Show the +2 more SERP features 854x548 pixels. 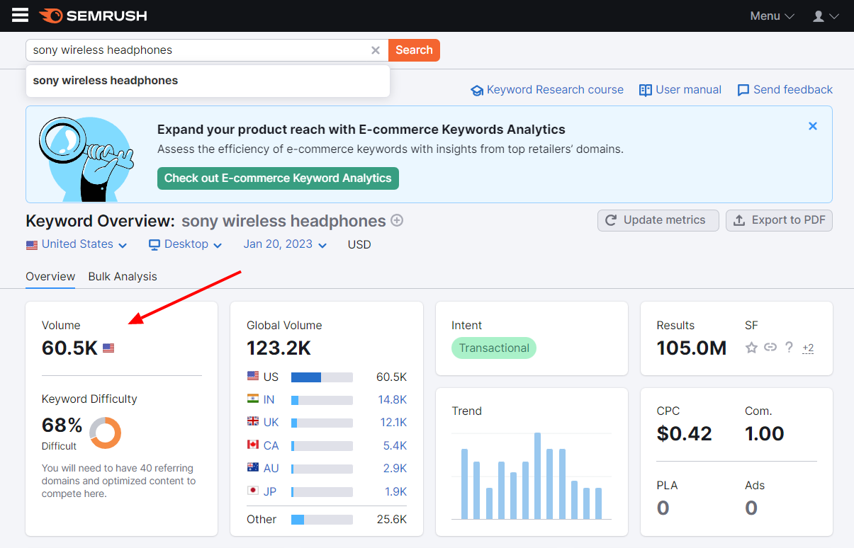[808, 348]
